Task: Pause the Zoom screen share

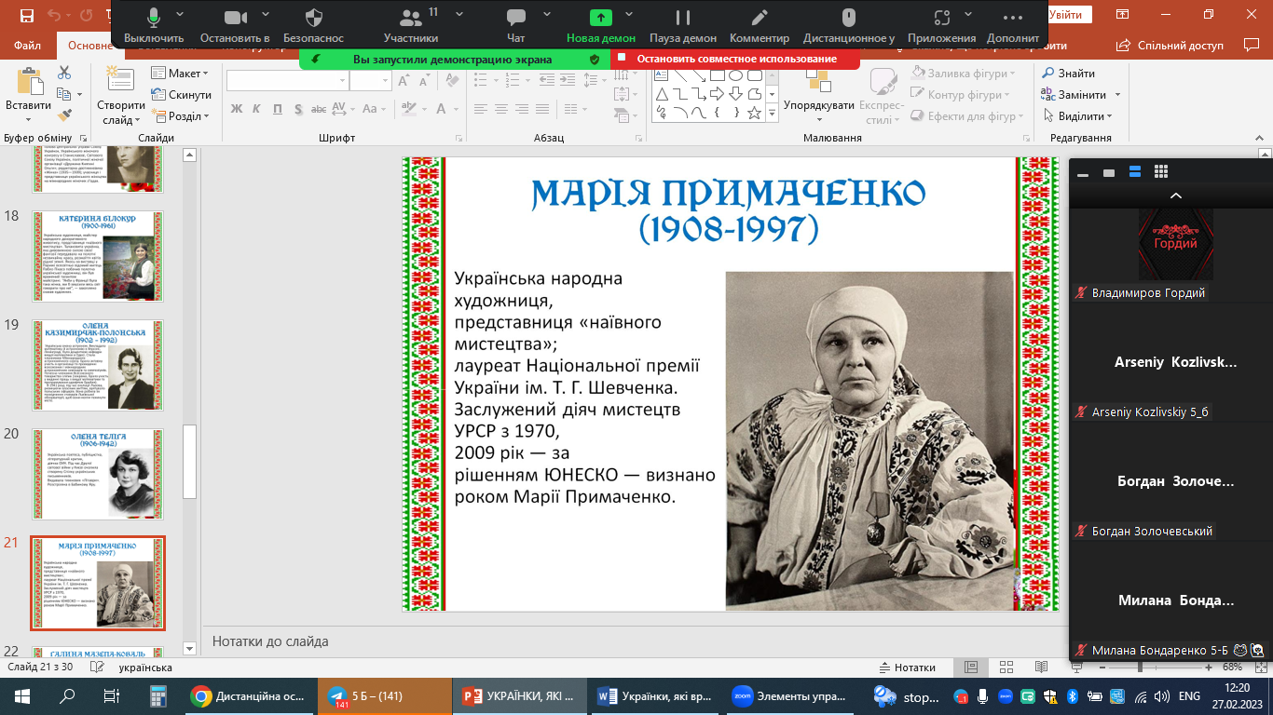Action: coord(683,19)
